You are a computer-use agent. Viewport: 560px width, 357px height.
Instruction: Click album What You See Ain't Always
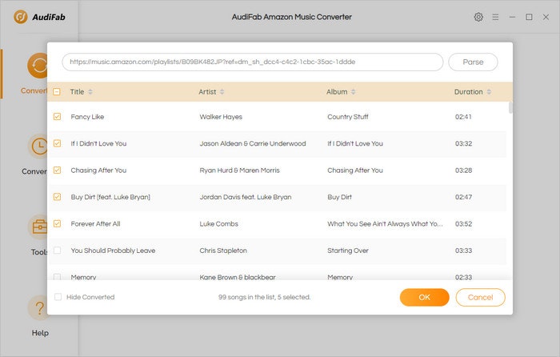pos(385,224)
